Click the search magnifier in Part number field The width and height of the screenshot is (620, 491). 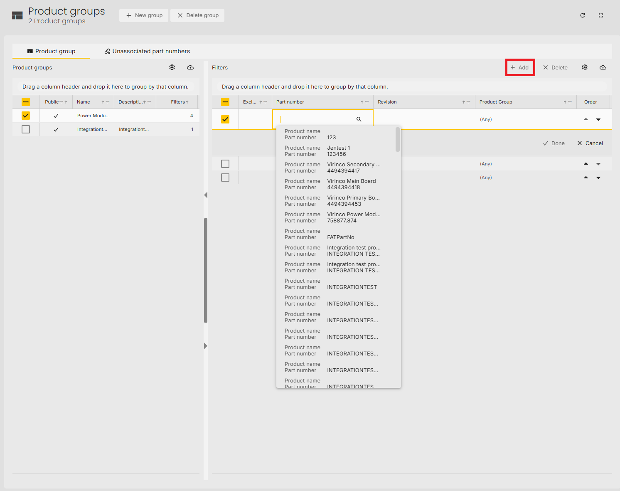coord(359,119)
